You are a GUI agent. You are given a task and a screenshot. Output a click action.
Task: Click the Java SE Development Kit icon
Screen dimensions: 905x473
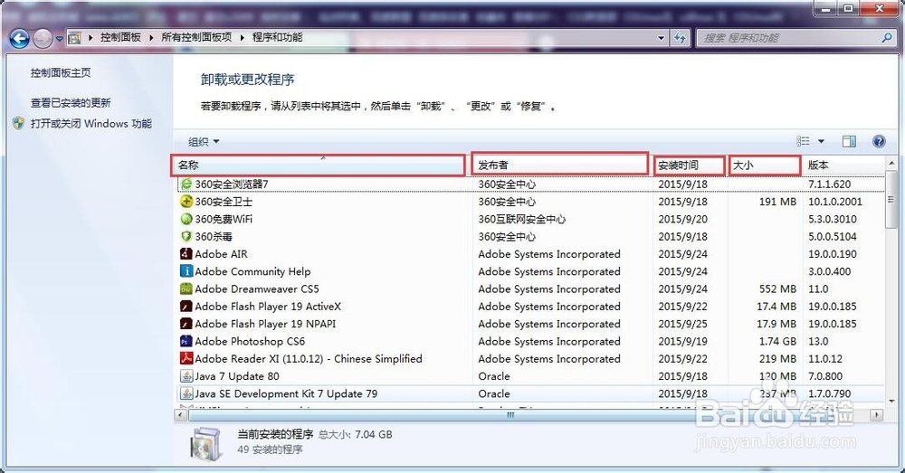186,393
